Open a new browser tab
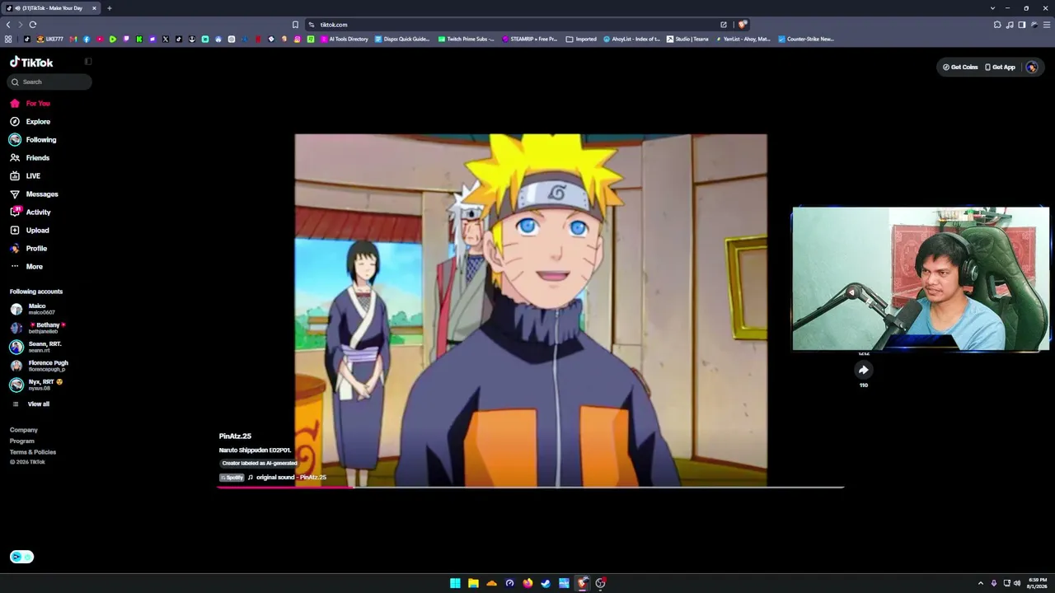 (109, 8)
